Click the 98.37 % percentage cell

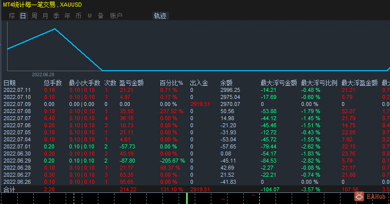[170, 168]
